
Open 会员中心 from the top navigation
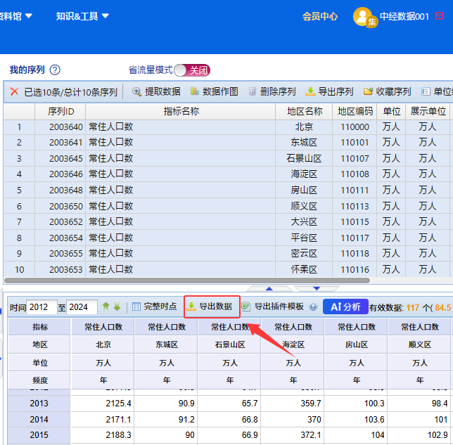[x=320, y=16]
